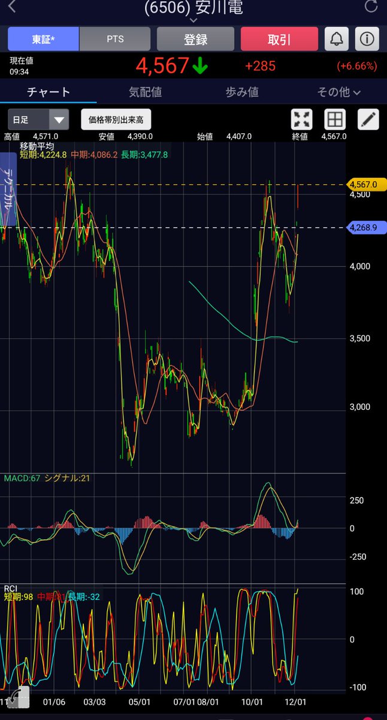Image resolution: width=387 pixels, height=720 pixels.
Task: Select 東証 market toggle
Action: tap(43, 39)
